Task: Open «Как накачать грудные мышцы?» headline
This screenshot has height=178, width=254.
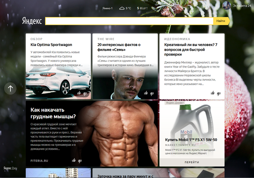Action: tap(53, 113)
